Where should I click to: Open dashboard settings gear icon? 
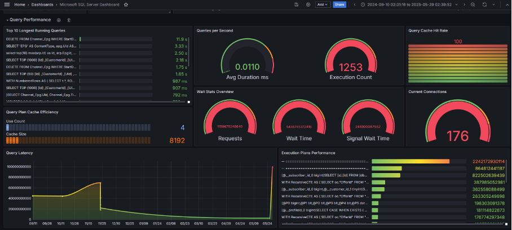coord(308,5)
